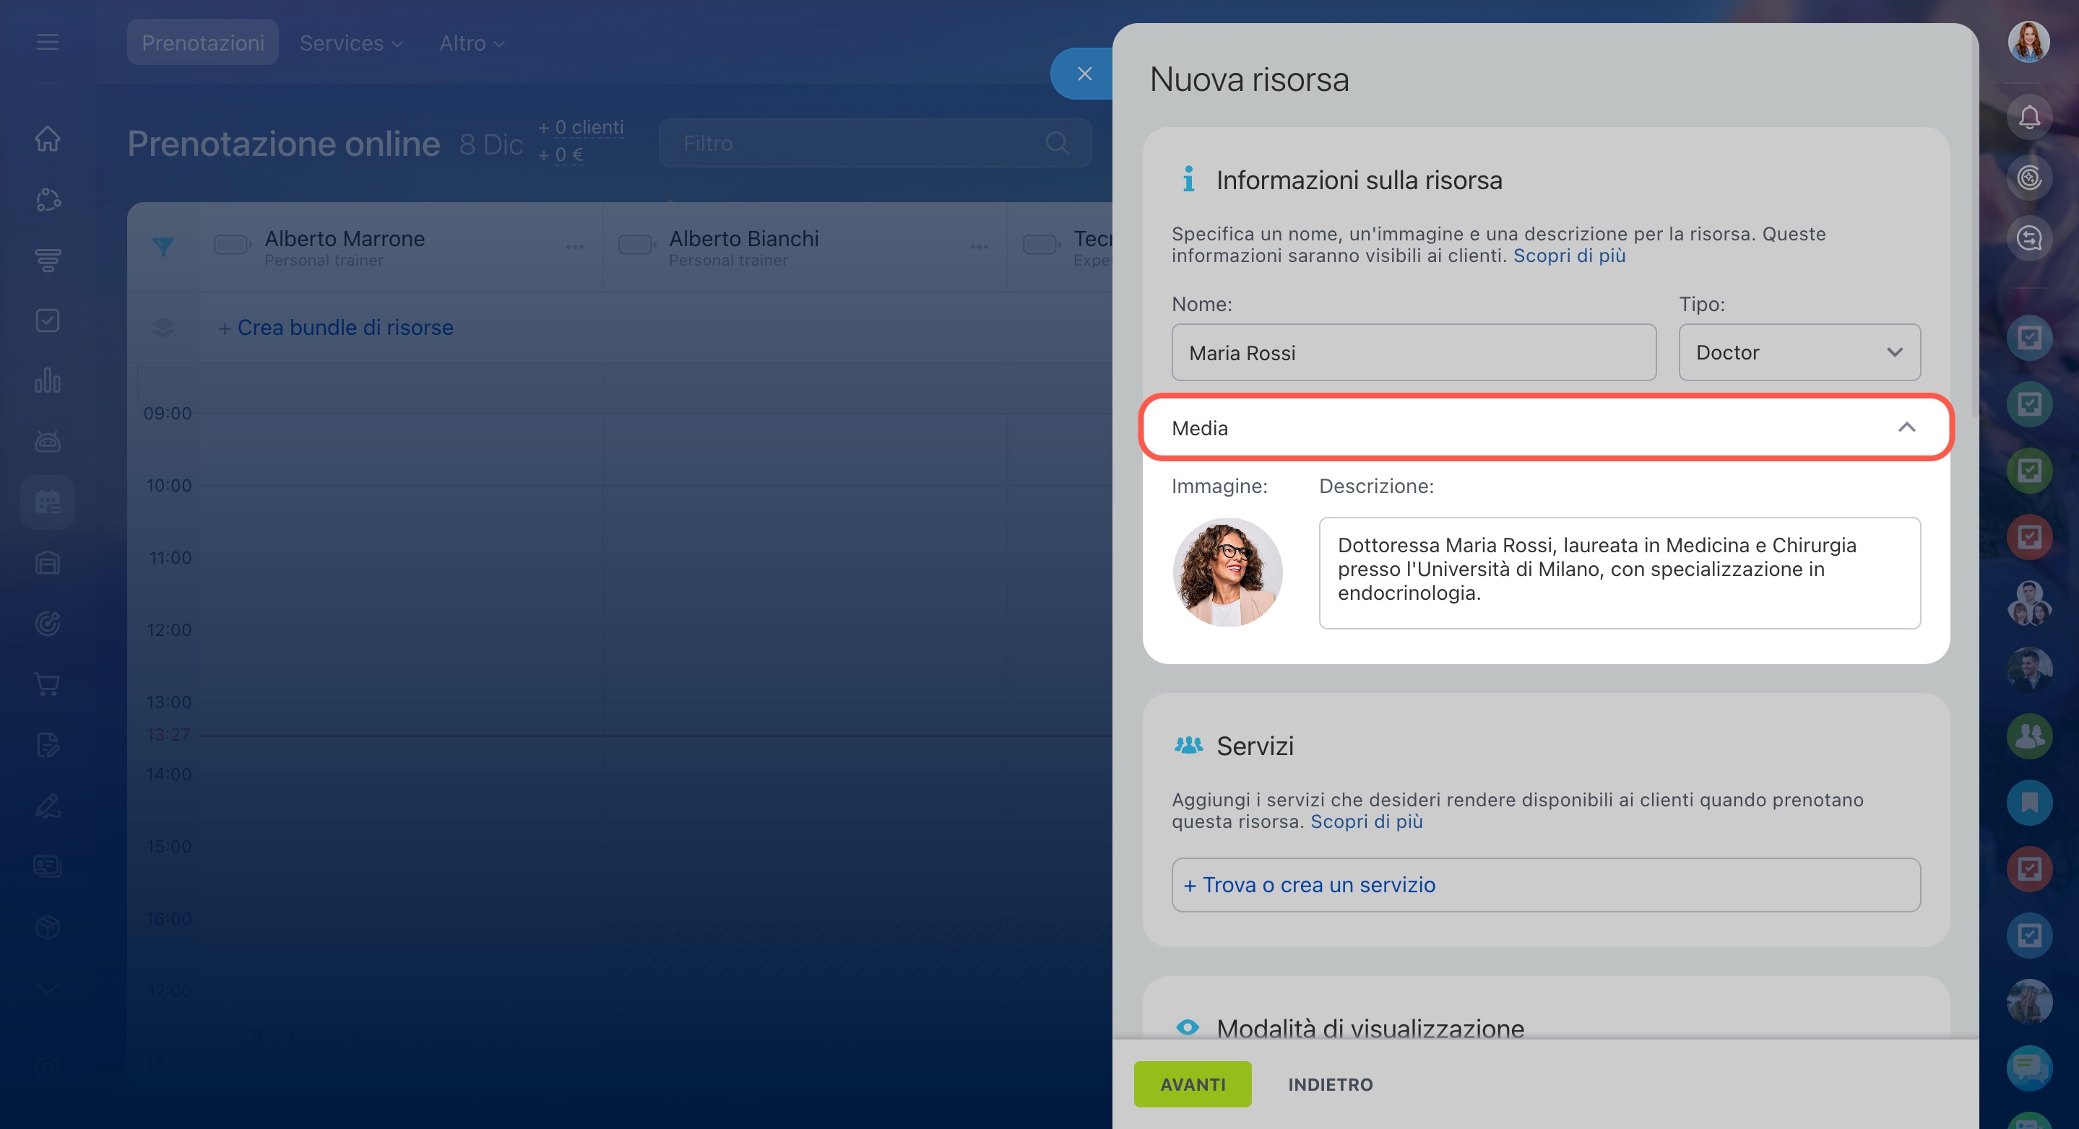The width and height of the screenshot is (2079, 1129).
Task: Collapse the Media section
Action: [x=1906, y=427]
